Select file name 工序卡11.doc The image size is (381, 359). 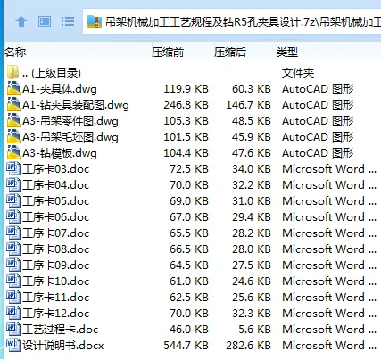click(55, 298)
